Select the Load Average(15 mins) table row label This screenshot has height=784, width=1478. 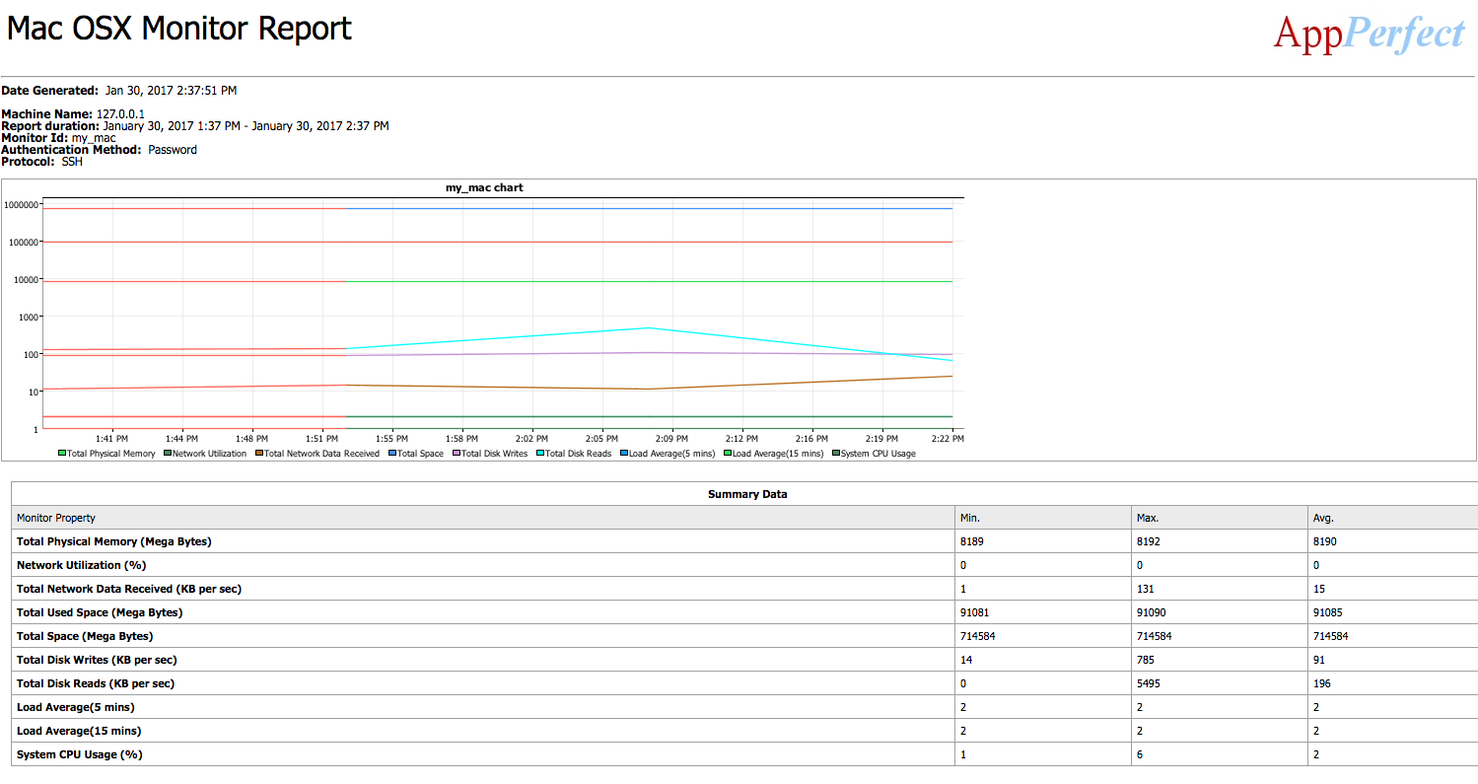pyautogui.click(x=79, y=731)
